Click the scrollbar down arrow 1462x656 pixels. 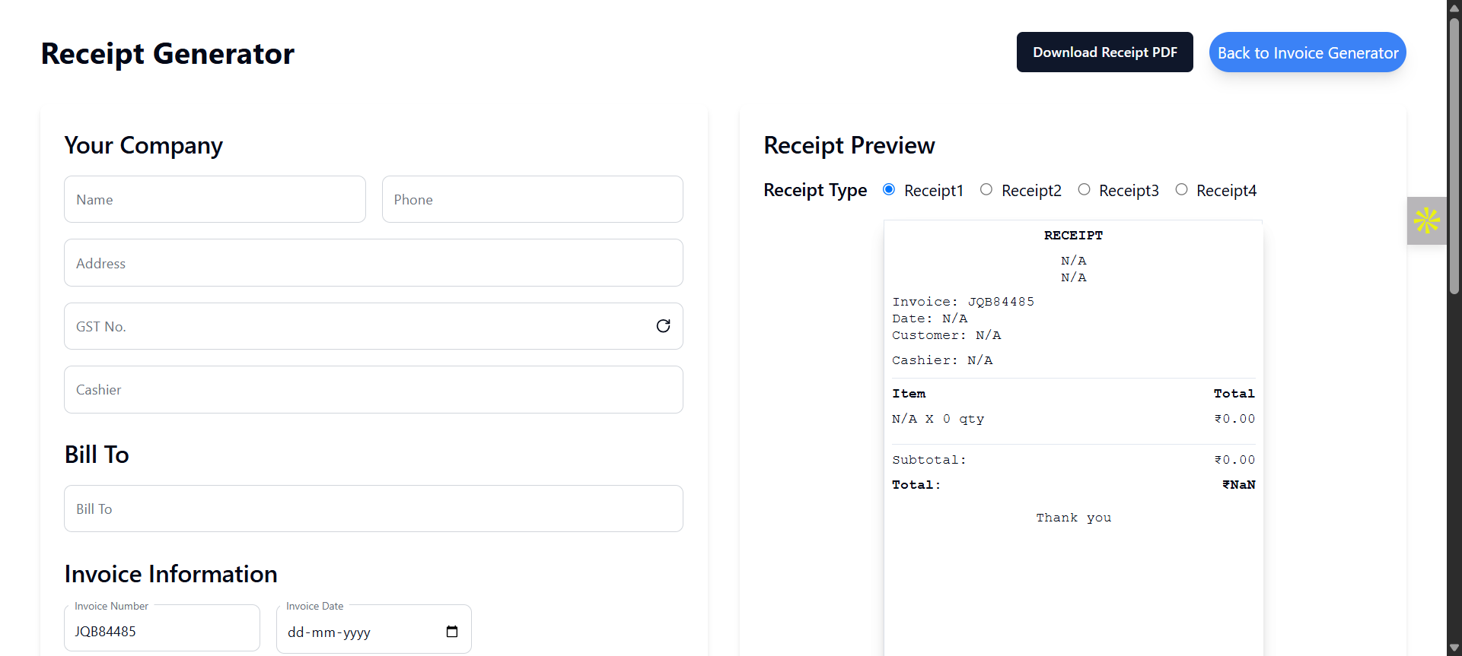(x=1454, y=648)
